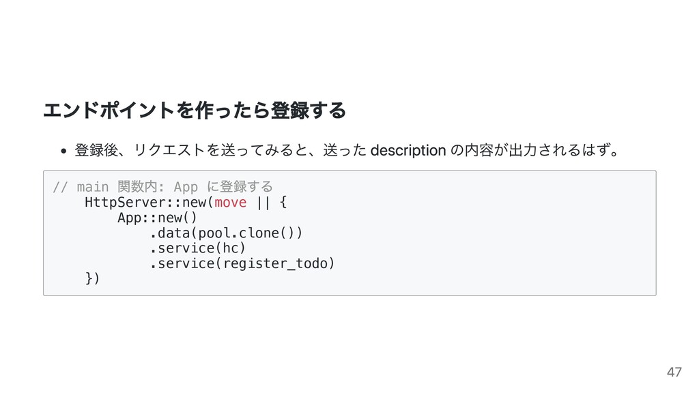
Task: Click the bullet point marker
Action: pos(63,151)
